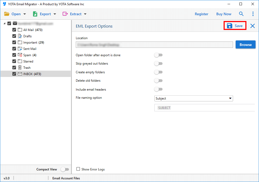
Task: Expand the Export dropdown menu
Action: (x=45, y=14)
